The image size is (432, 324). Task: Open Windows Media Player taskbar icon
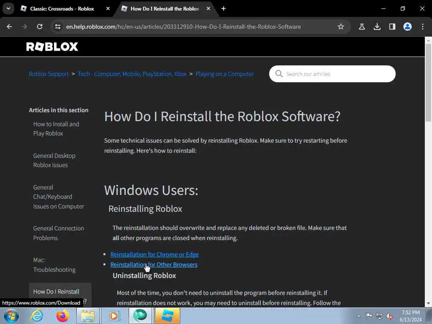[x=114, y=316]
